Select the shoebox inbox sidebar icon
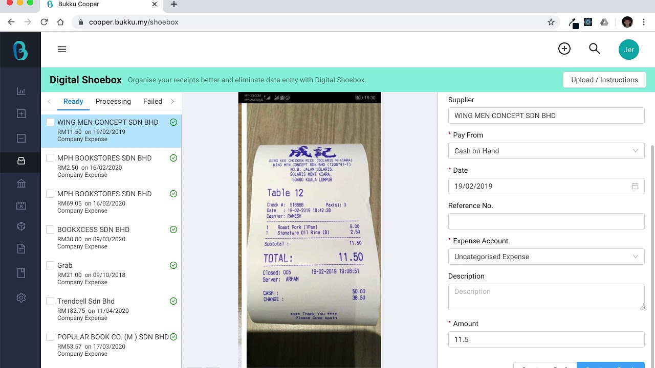The width and height of the screenshot is (655, 368). 21,160
